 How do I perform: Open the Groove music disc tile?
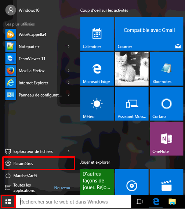pos(132,182)
